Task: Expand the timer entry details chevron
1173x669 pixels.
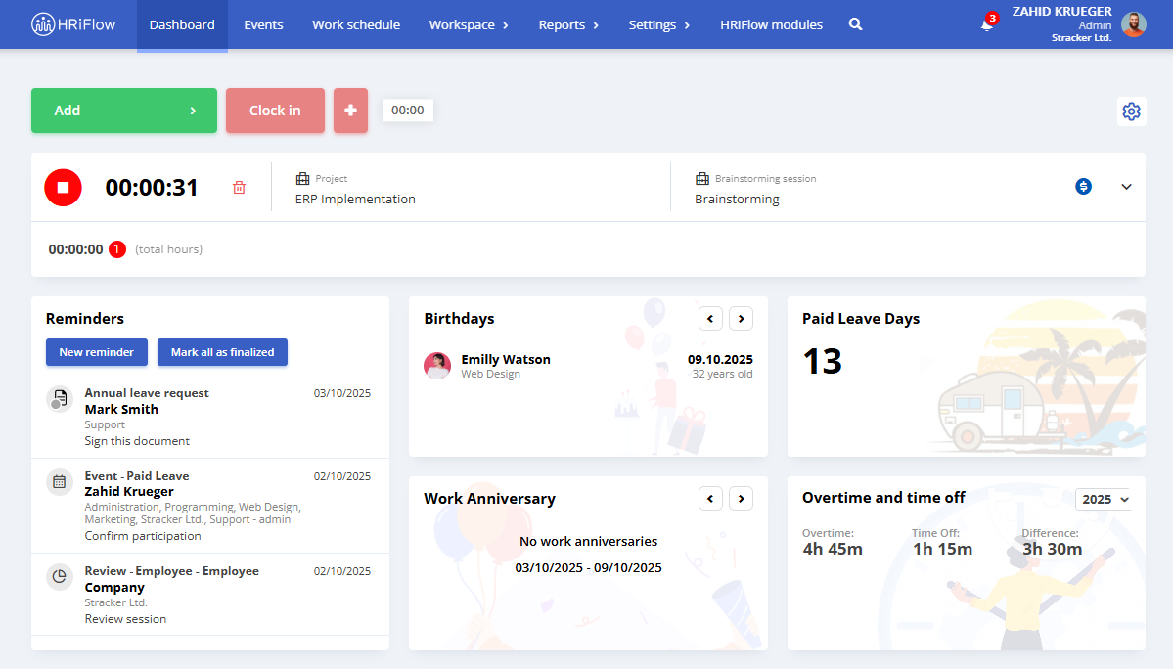Action: pyautogui.click(x=1127, y=187)
